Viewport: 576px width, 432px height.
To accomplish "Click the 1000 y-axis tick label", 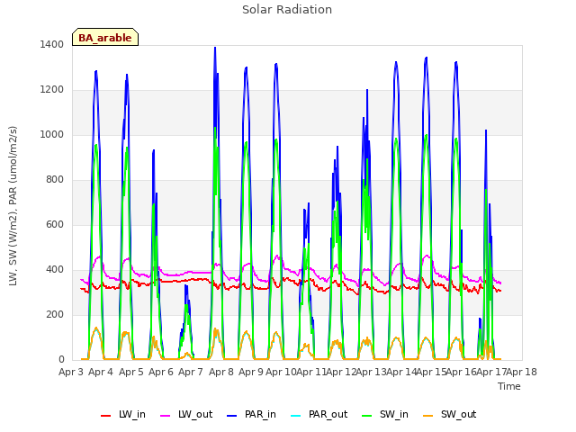I will [52, 134].
